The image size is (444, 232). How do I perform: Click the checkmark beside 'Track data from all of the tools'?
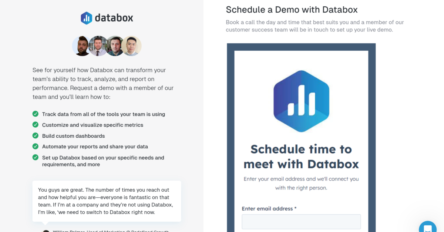coord(35,114)
